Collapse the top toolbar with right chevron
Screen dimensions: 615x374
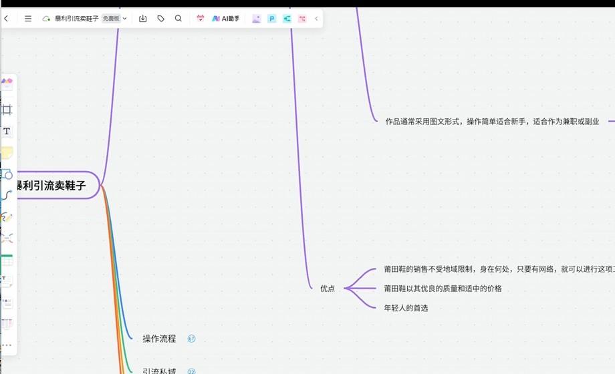(316, 19)
